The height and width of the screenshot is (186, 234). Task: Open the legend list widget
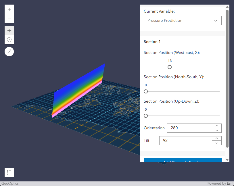(9, 172)
